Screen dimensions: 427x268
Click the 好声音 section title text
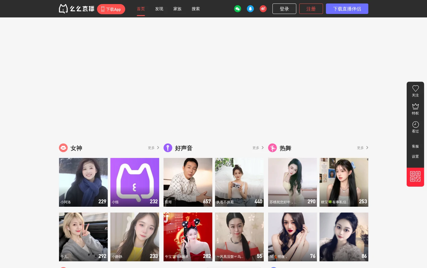[184, 148]
